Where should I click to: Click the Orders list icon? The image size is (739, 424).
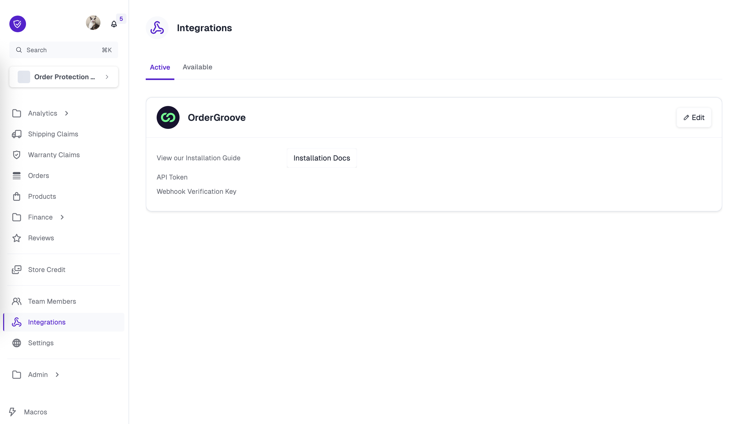point(17,176)
